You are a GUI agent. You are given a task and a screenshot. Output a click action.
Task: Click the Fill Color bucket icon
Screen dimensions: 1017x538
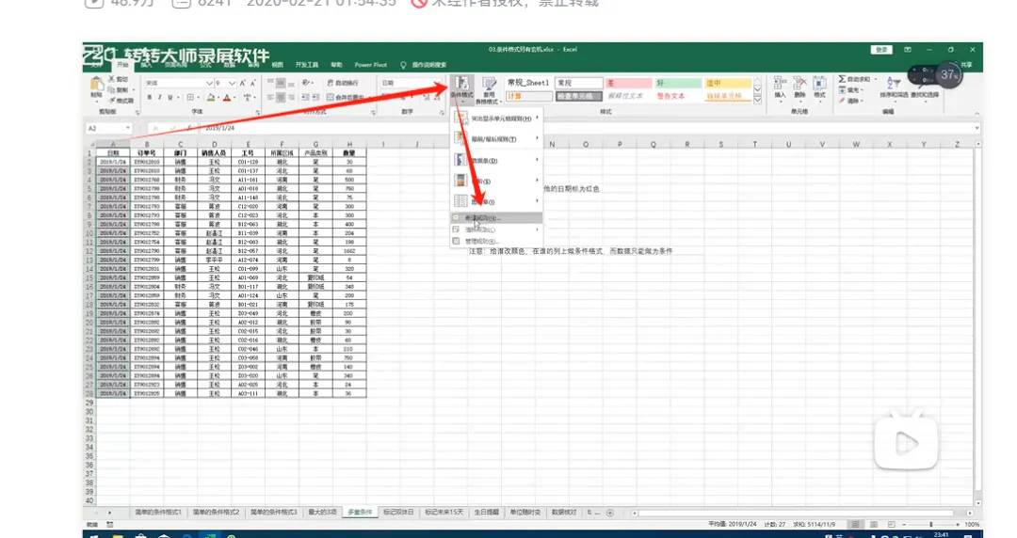coord(210,97)
